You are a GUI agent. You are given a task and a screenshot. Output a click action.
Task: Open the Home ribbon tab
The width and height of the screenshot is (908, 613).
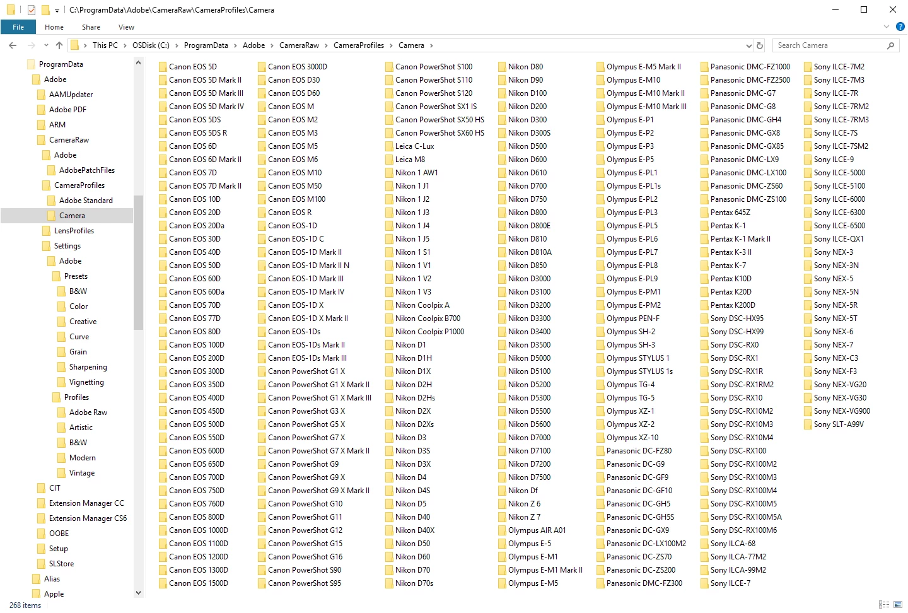pyautogui.click(x=54, y=27)
